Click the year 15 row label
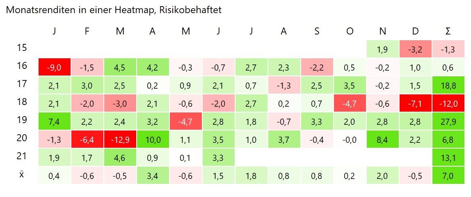Screen dimensions: 471x197 click(21, 48)
